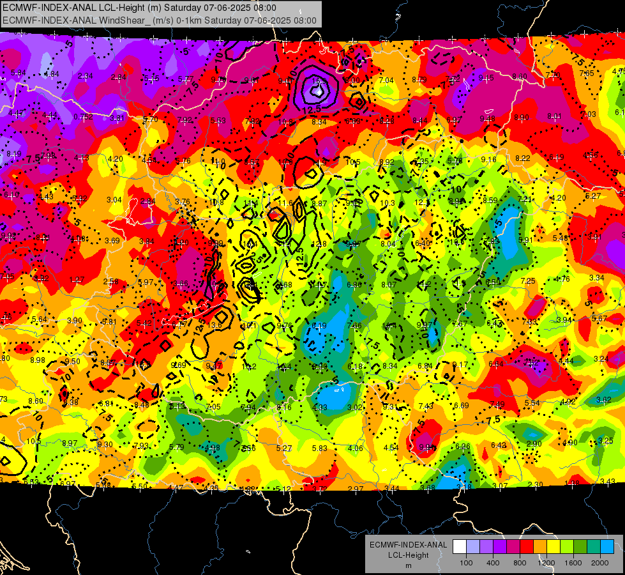Click the 4.92 grid value
Image resolution: width=625 pixels, height=575 pixels.
(x=568, y=401)
